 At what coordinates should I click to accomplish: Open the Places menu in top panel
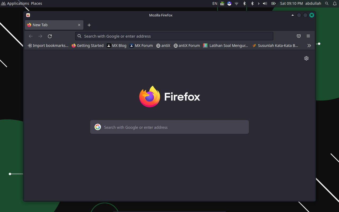37,3
